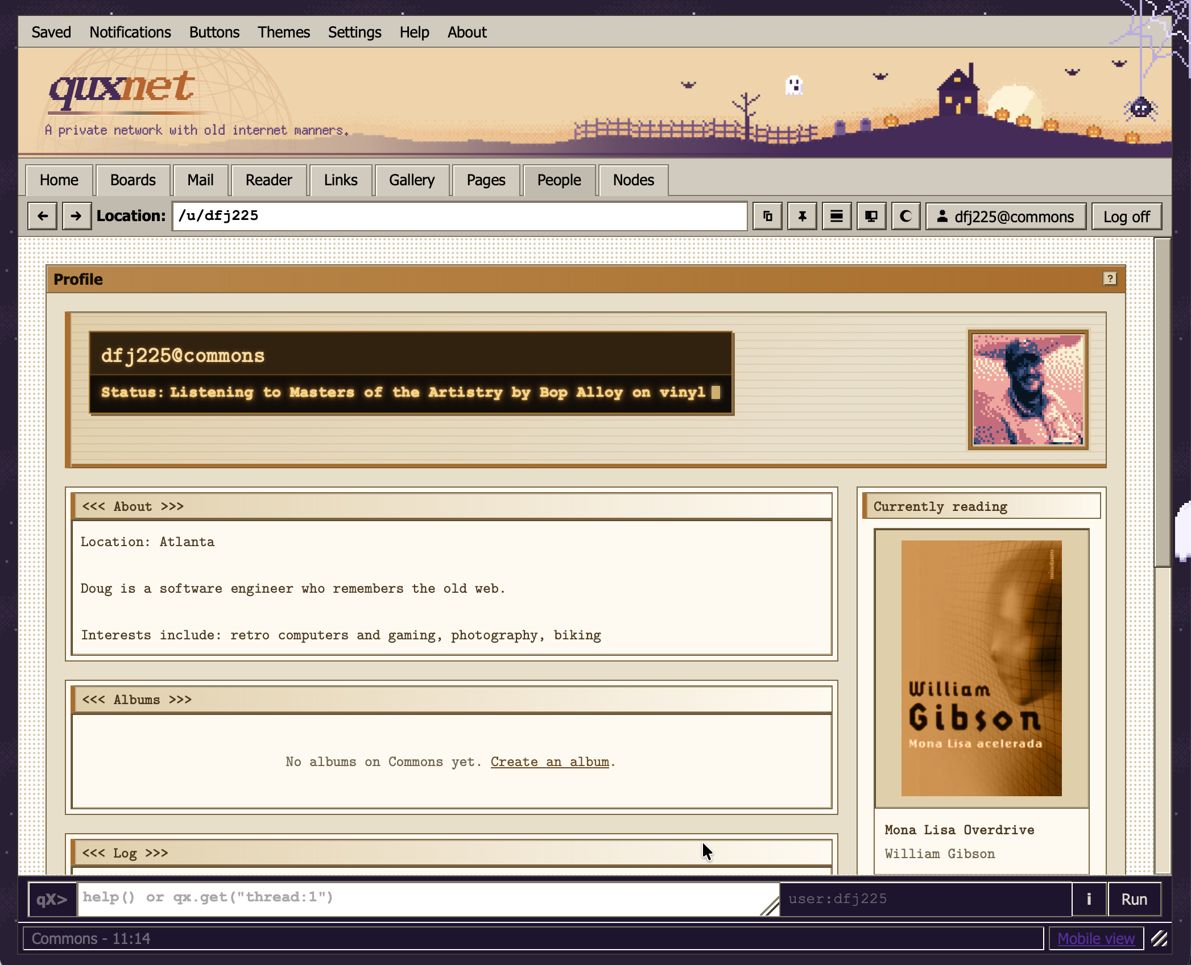Click the dfj225@commons profile name heading
Image resolution: width=1191 pixels, height=965 pixels.
[x=183, y=356]
